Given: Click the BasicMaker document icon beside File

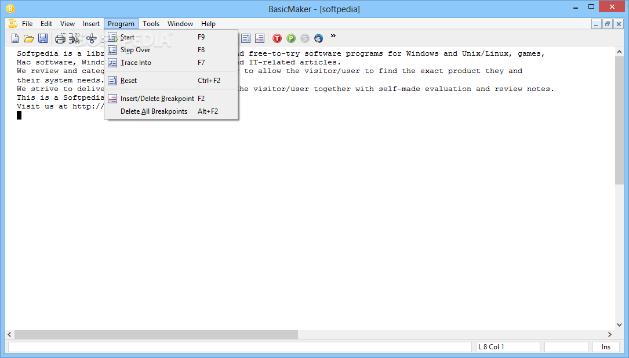Looking at the screenshot, I should (x=13, y=24).
